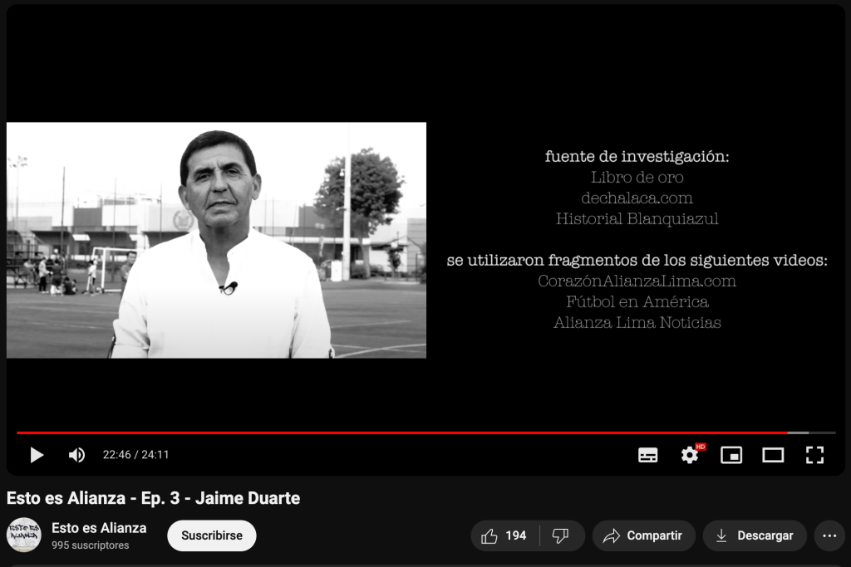Enter fullscreen mode

click(x=814, y=455)
